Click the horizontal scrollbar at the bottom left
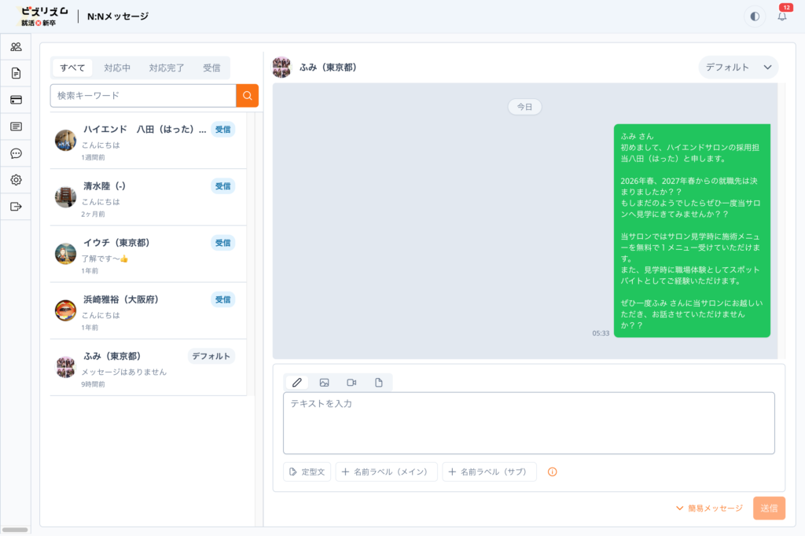Viewport: 805px width, 536px height. pyautogui.click(x=16, y=530)
